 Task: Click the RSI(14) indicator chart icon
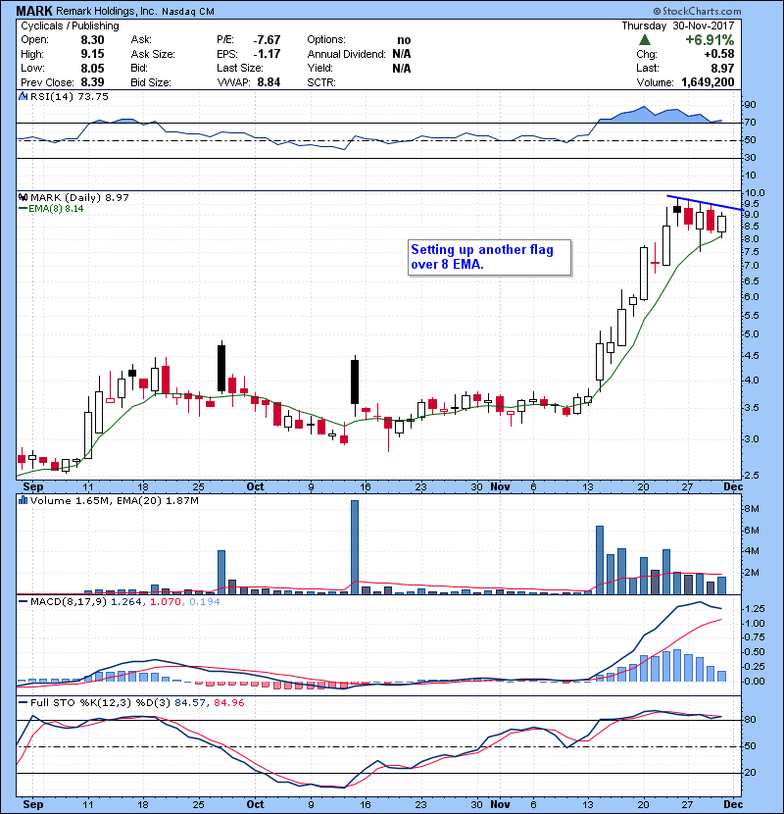[x=23, y=96]
